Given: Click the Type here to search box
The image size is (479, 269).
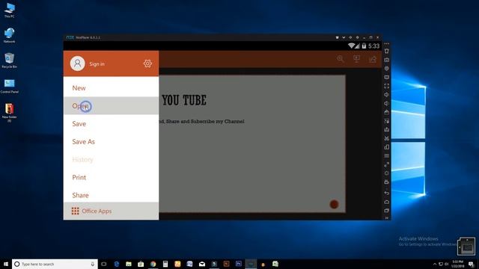Looking at the screenshot, I should click(x=55, y=264).
